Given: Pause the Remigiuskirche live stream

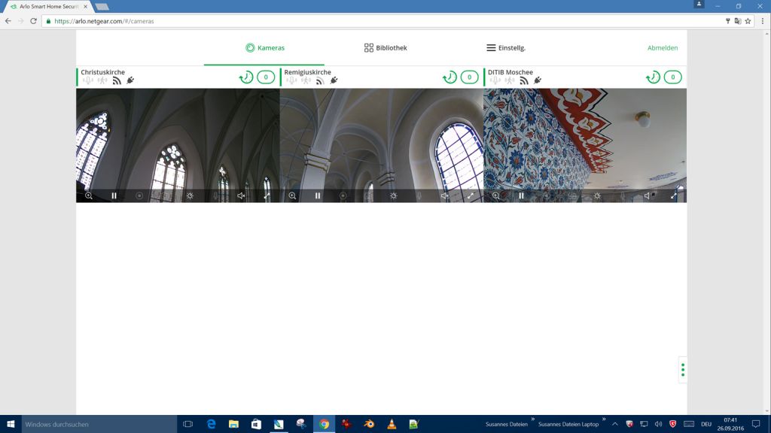Looking at the screenshot, I should pyautogui.click(x=318, y=195).
